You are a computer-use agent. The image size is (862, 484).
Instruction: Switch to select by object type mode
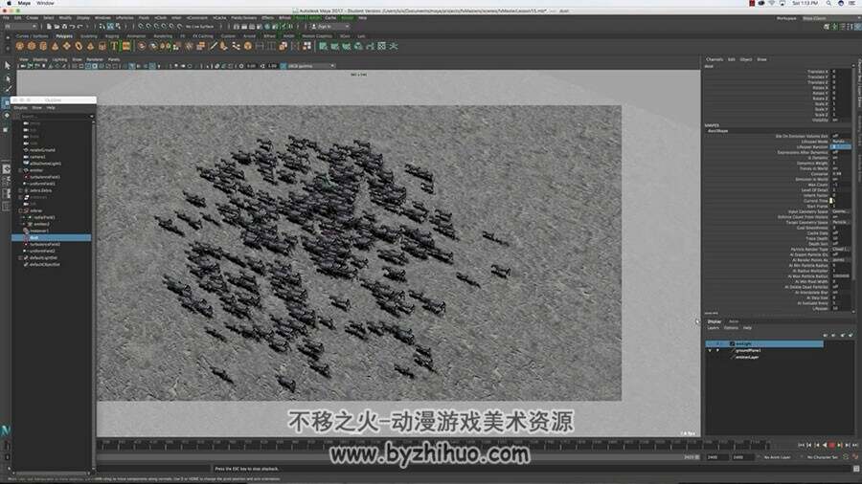(x=110, y=26)
